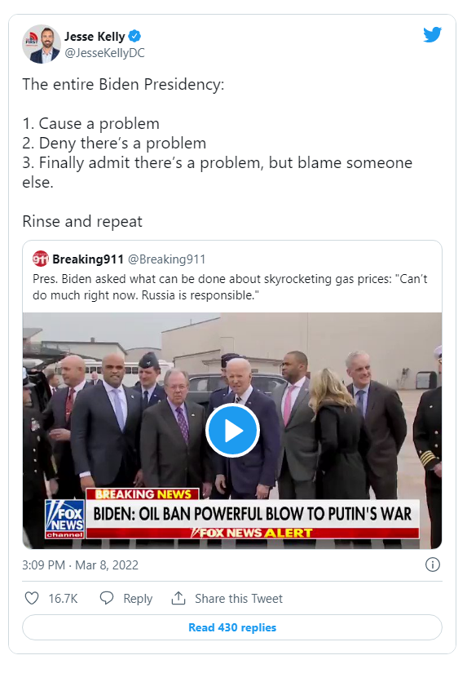Click the 16.7K likes count

click(x=63, y=598)
